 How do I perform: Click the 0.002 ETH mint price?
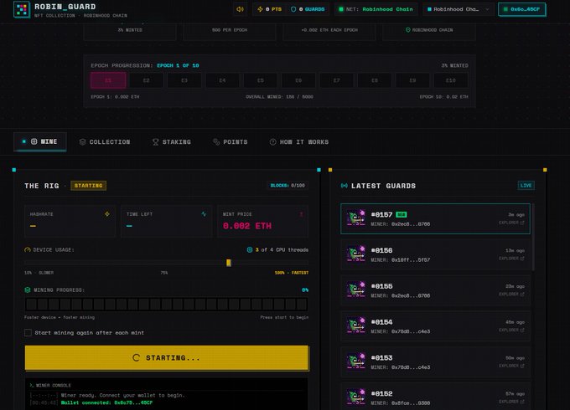coord(247,226)
